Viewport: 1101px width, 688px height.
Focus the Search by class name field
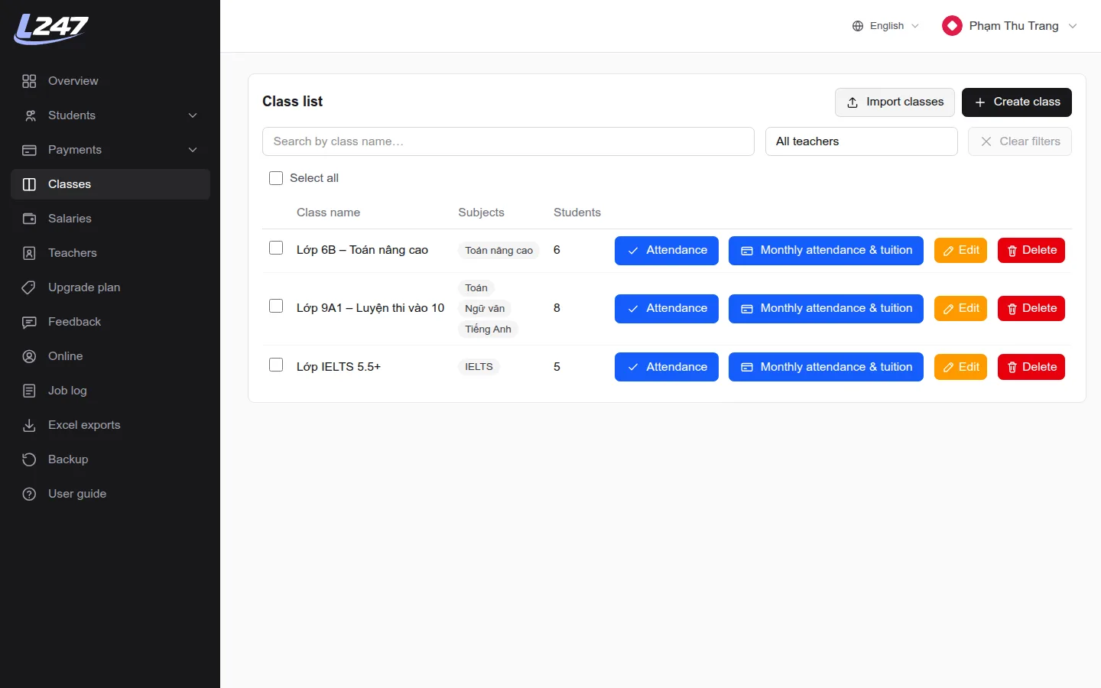point(508,141)
